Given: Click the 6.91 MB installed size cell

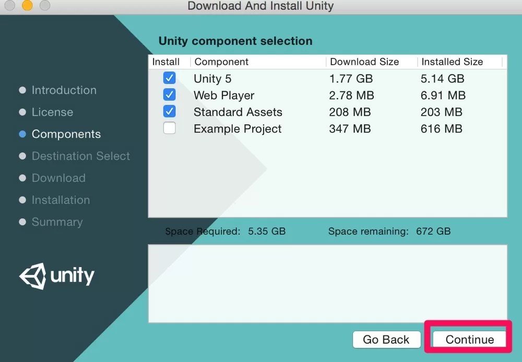Looking at the screenshot, I should pyautogui.click(x=443, y=95).
